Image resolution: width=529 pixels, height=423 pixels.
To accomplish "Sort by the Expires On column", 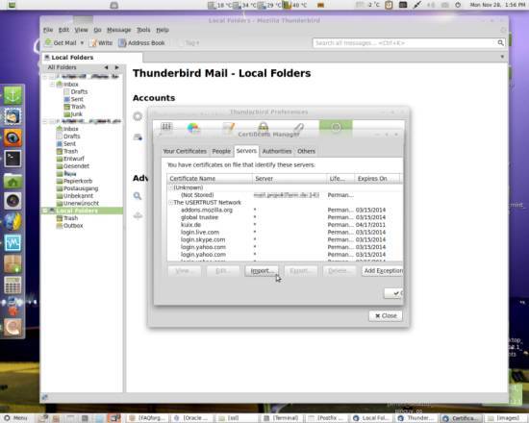I will (377, 179).
